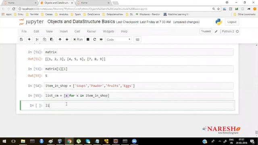Open the DL bookmark folder
Screen dimensions: 258x145
[129, 14]
